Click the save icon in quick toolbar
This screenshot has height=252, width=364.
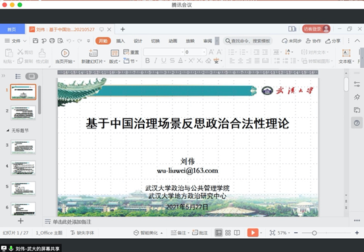pos(36,41)
